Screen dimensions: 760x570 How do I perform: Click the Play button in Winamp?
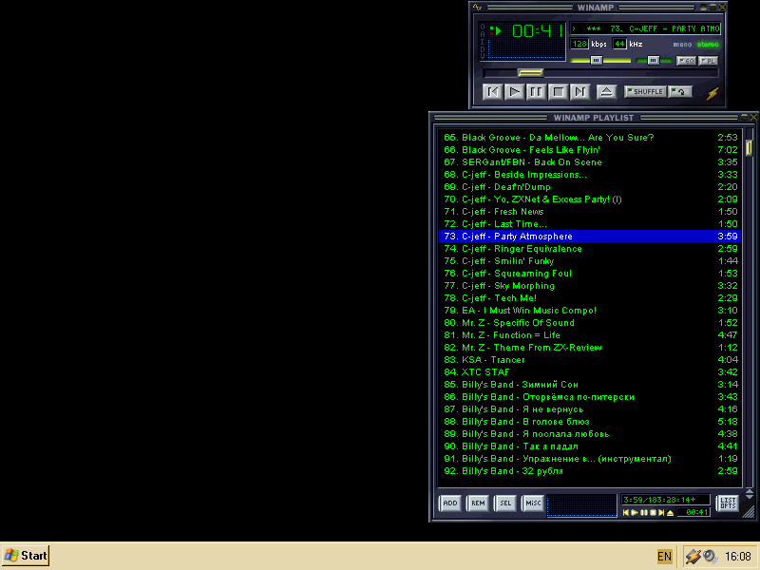(x=514, y=92)
